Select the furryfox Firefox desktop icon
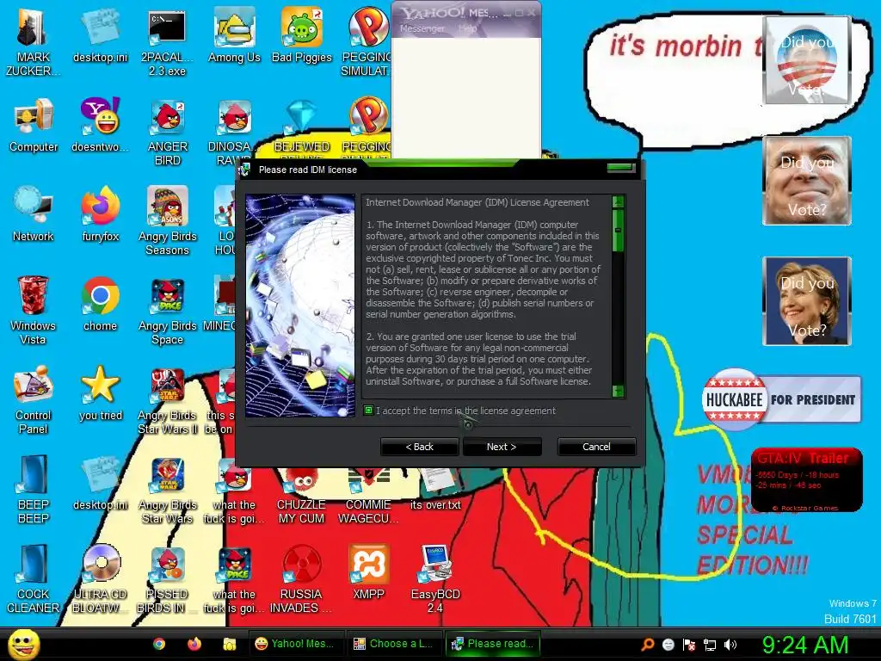This screenshot has width=881, height=661. (101, 214)
